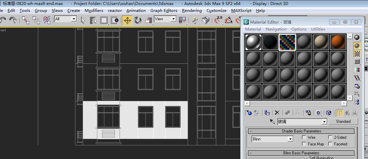This screenshot has height=159, width=368.
Task: Open the Rendering menu
Action: click(192, 11)
